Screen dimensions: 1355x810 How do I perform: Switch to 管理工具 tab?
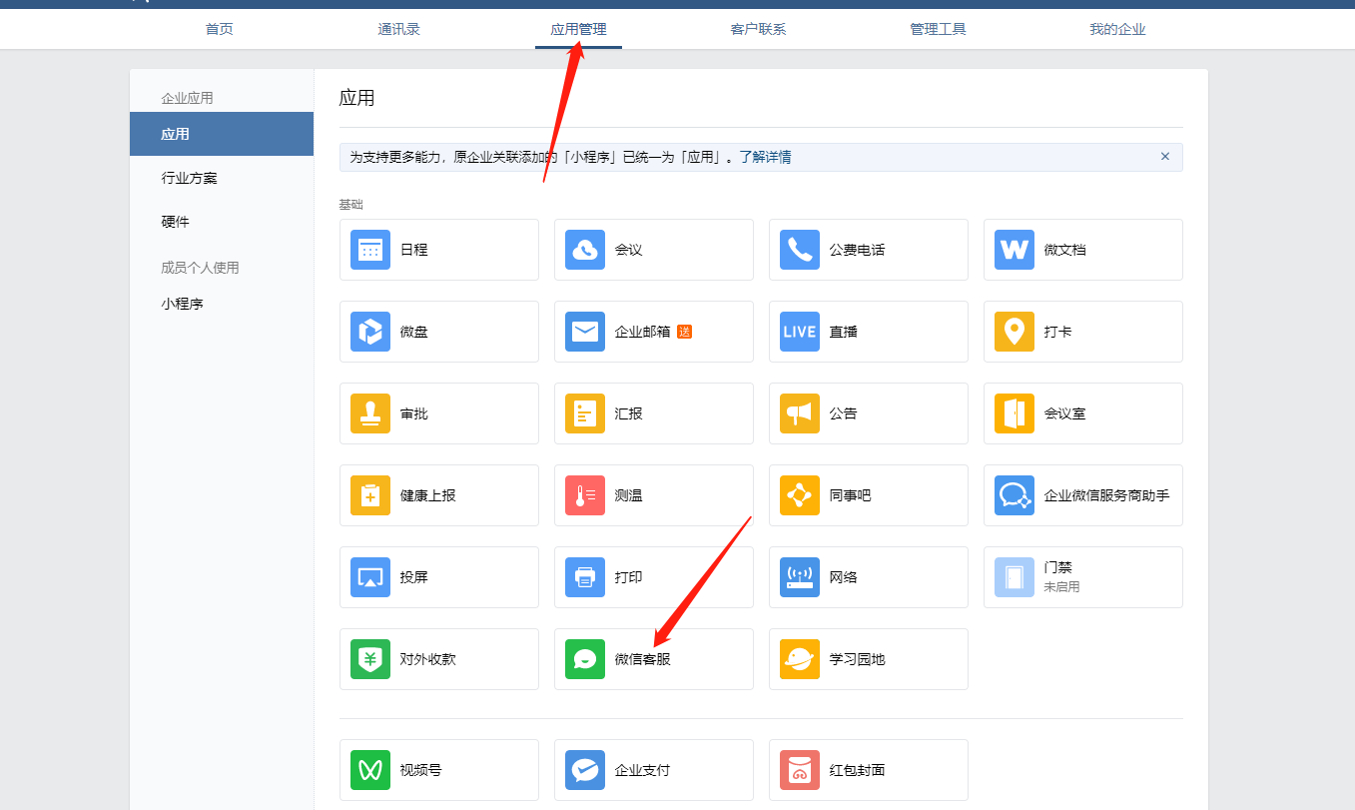pyautogui.click(x=939, y=29)
